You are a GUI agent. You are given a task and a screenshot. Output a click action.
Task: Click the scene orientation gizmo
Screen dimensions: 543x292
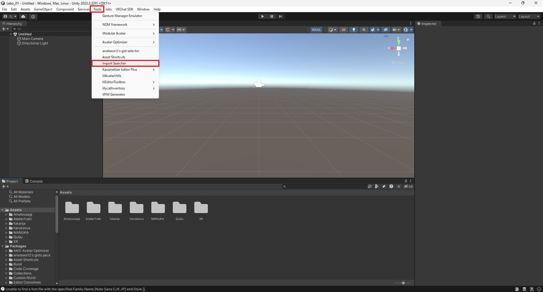click(x=398, y=48)
